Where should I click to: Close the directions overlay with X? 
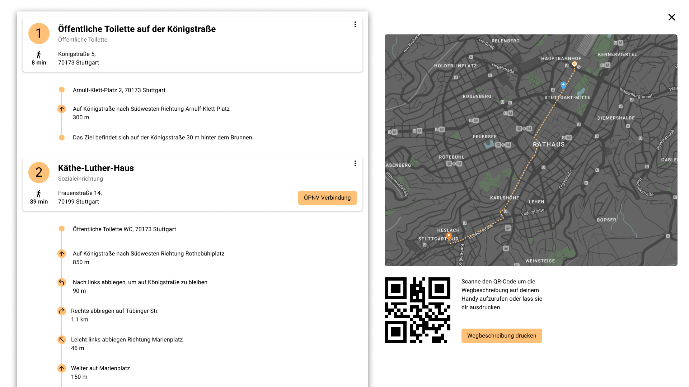(672, 17)
